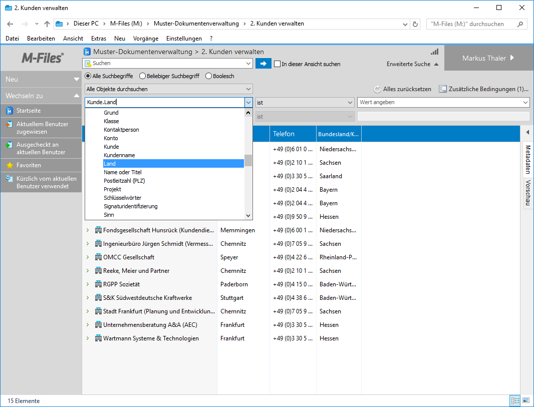Click the Aktuellem Benutzer zugewiesen icon

pos(9,124)
